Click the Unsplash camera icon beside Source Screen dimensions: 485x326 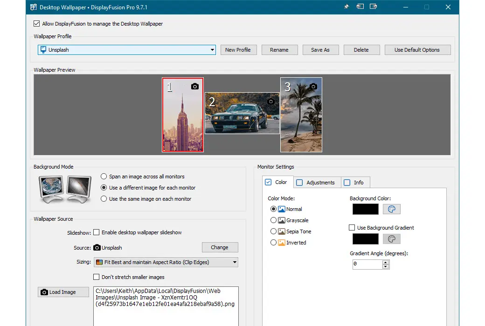[97, 247]
